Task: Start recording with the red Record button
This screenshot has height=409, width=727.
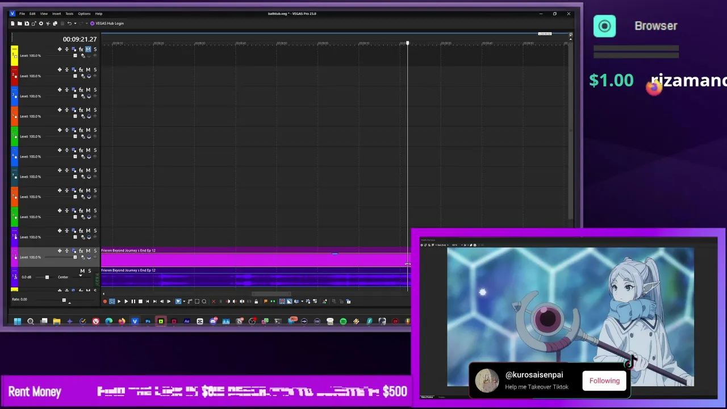Action: click(105, 301)
